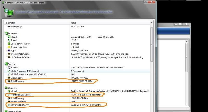Image resolution: width=208 pixels, height=112 pixels.
Task: Click scroll up arrow in background window
Action: pyautogui.click(x=187, y=41)
